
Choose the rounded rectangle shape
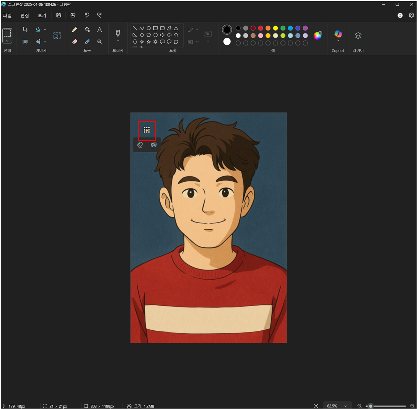pyautogui.click(x=162, y=28)
